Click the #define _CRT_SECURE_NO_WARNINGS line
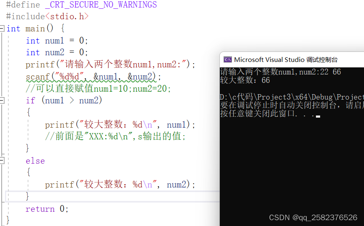364x226 pixels. (x=81, y=5)
